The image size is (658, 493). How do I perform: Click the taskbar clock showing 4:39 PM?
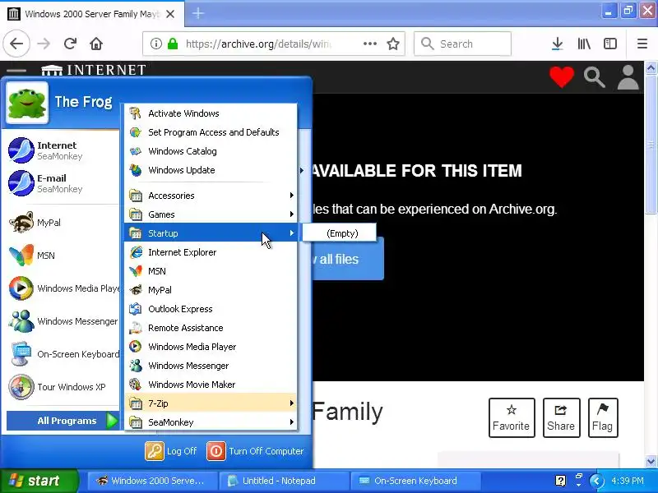click(628, 481)
